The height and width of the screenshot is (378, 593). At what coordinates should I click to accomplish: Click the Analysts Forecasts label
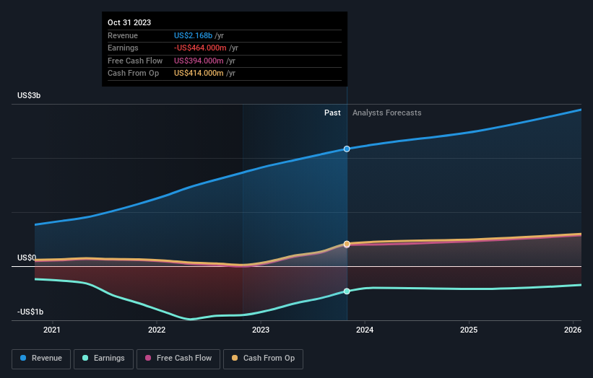(x=387, y=113)
